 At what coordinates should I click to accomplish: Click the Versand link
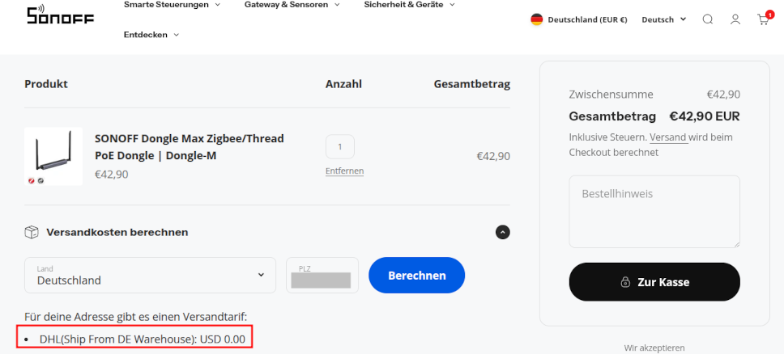[x=667, y=137]
